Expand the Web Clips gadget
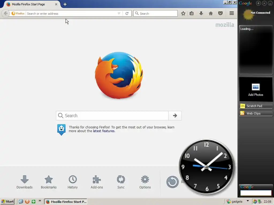Viewport: 274px width, 205px height. click(x=256, y=113)
